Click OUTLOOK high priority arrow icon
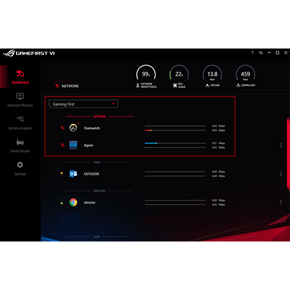This screenshot has height=290, width=290. click(61, 174)
